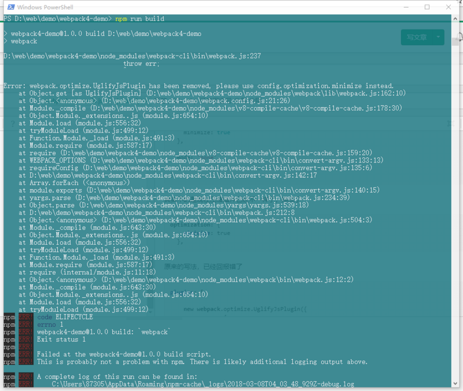Minimize the Windows PowerShell window
Viewport: 463px width, 391px height.
(406, 7)
